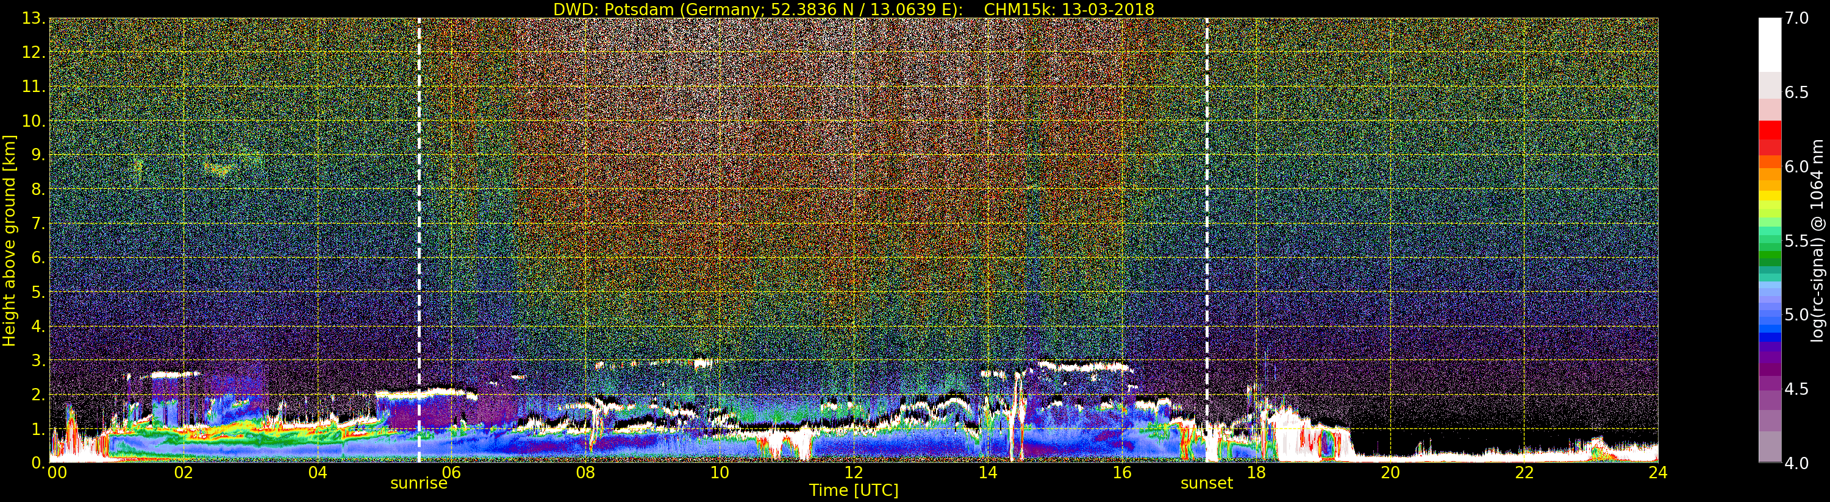Click the 'Height above ground [km]' axis label
Screen dimensions: 1830x502
(x=9, y=240)
